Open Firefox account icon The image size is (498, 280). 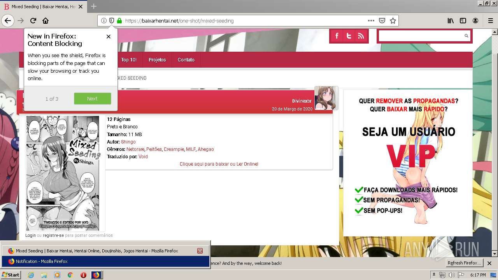475,21
